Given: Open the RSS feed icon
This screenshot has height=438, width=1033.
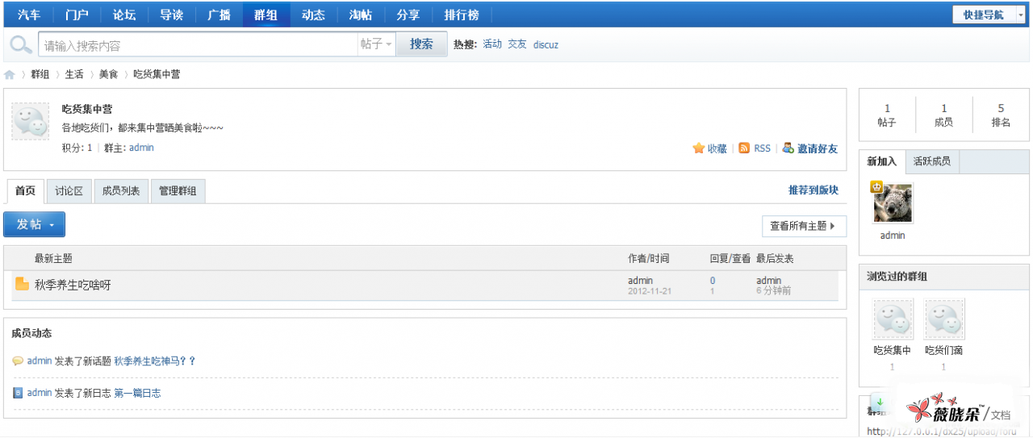Looking at the screenshot, I should click(x=745, y=148).
